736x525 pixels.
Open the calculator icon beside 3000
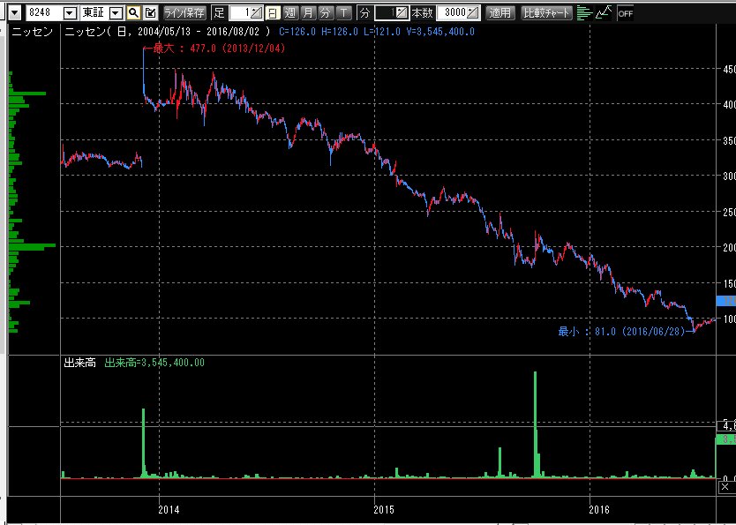474,13
